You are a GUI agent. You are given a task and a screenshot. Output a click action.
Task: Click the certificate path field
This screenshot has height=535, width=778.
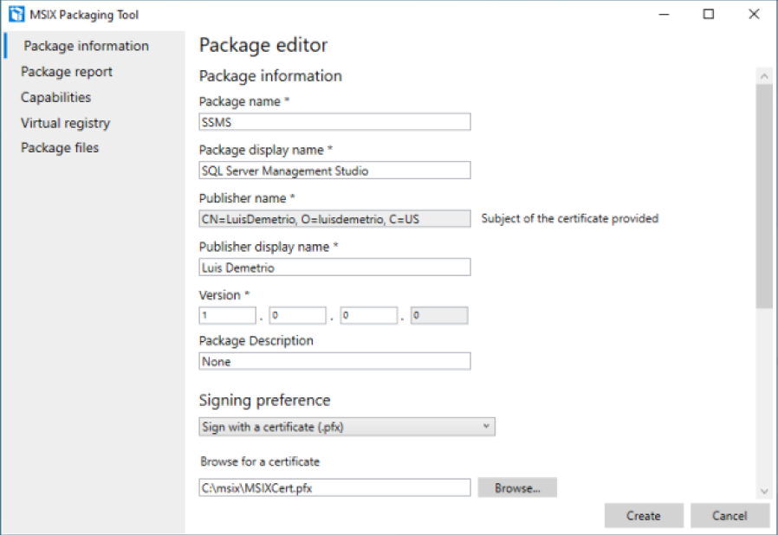(334, 488)
